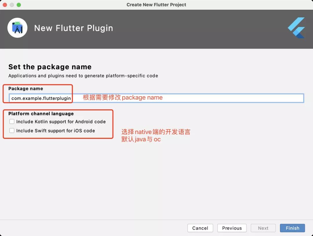
Task: Close the Create New Flutter Project window
Action: click(x=5, y=5)
